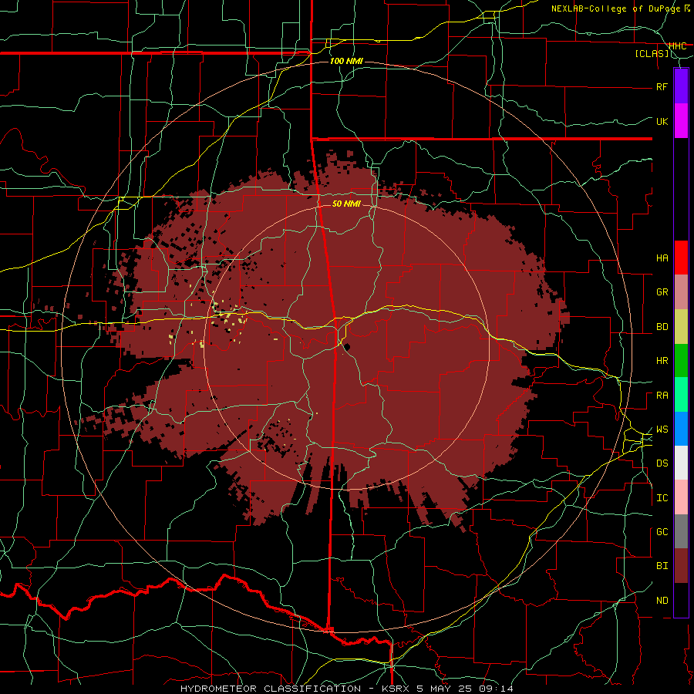Click the UK legend label

(x=662, y=121)
